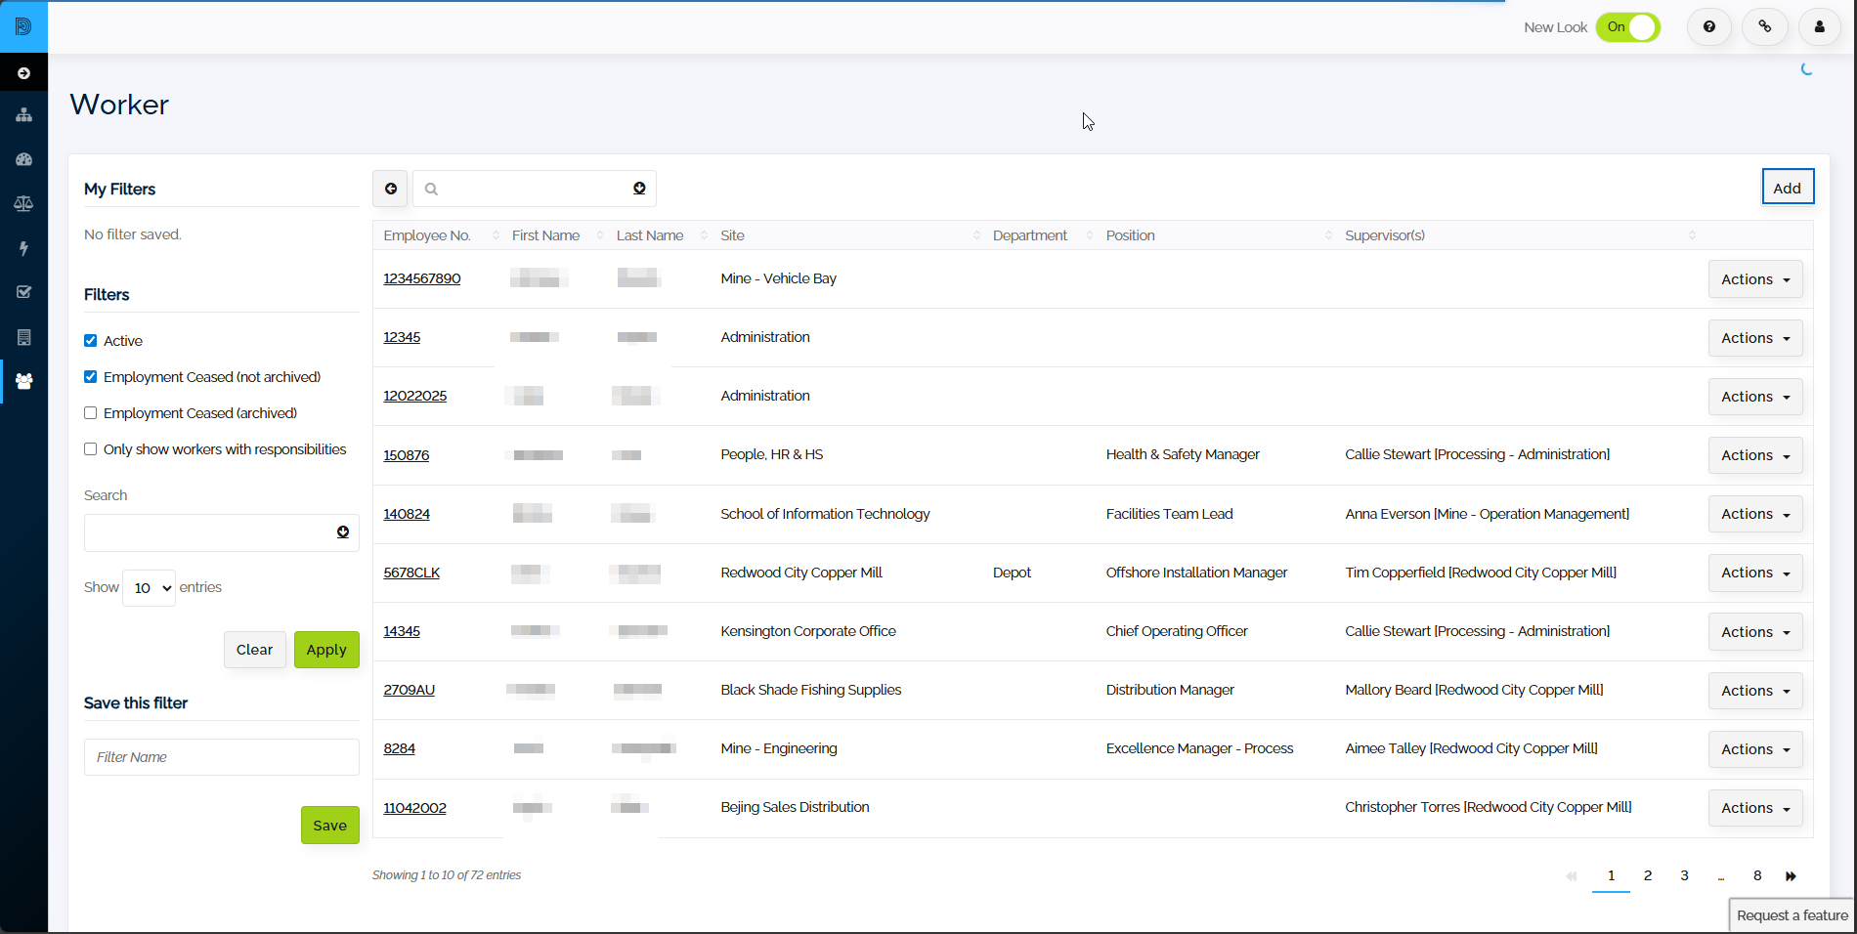Open the organisation hierarchy sidebar icon
Screen dimensions: 1857x934
point(23,115)
